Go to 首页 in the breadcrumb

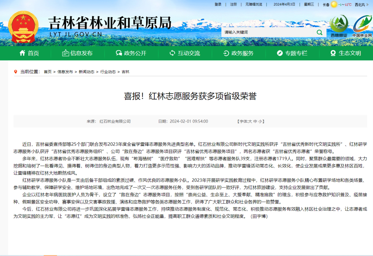pyautogui.click(x=47, y=72)
